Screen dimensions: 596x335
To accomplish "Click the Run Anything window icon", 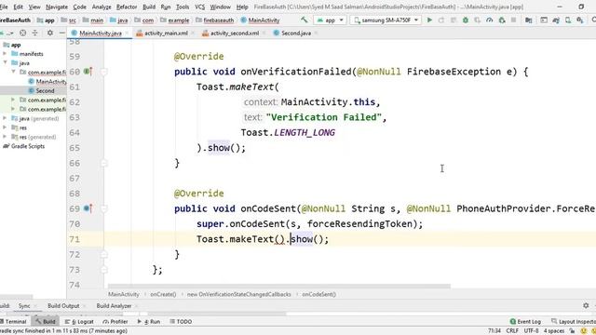I will (544, 20).
